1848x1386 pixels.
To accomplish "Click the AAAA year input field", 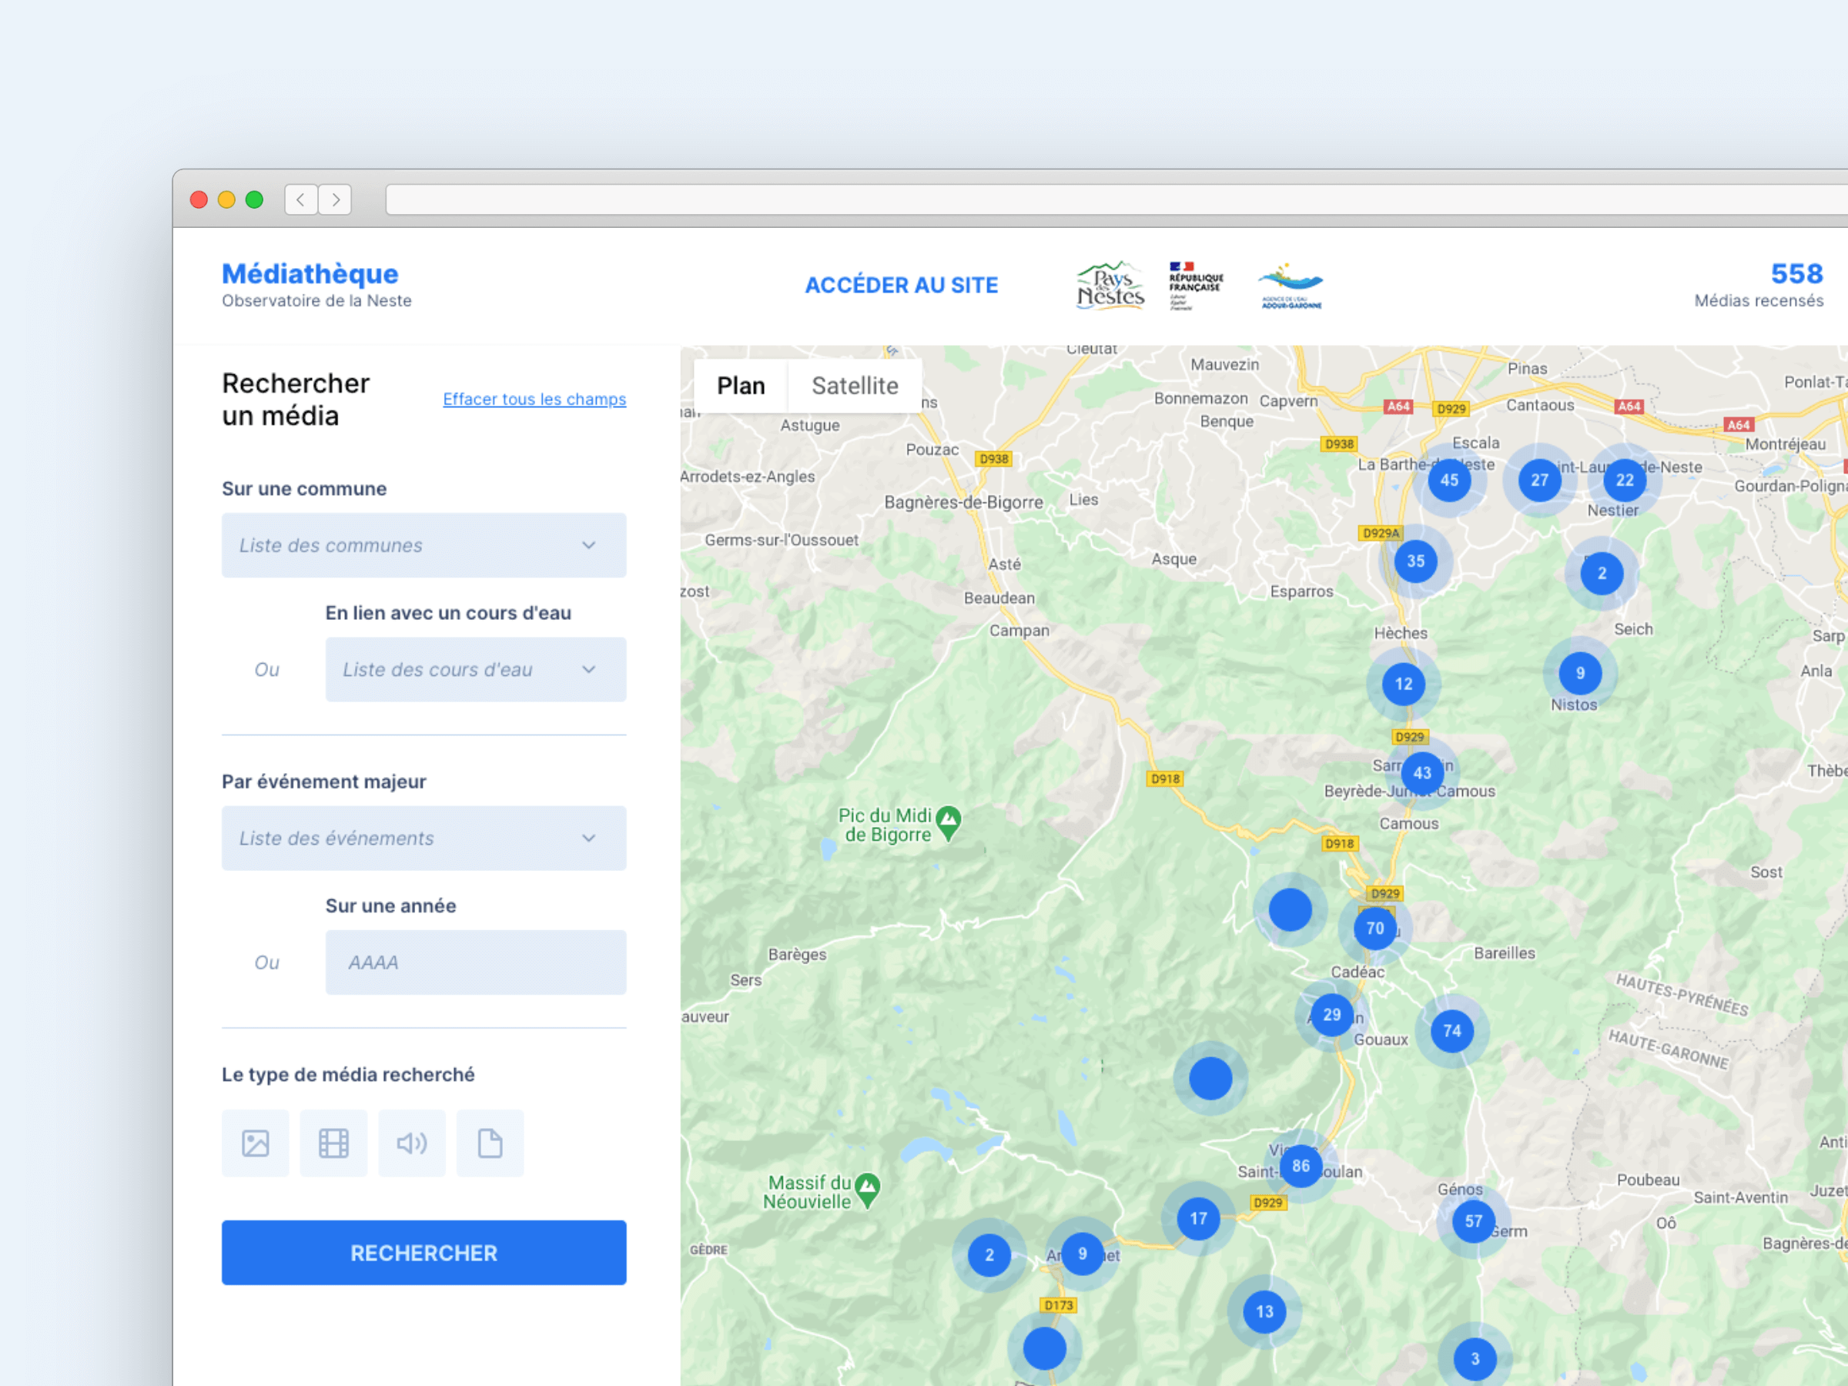I will tap(475, 962).
